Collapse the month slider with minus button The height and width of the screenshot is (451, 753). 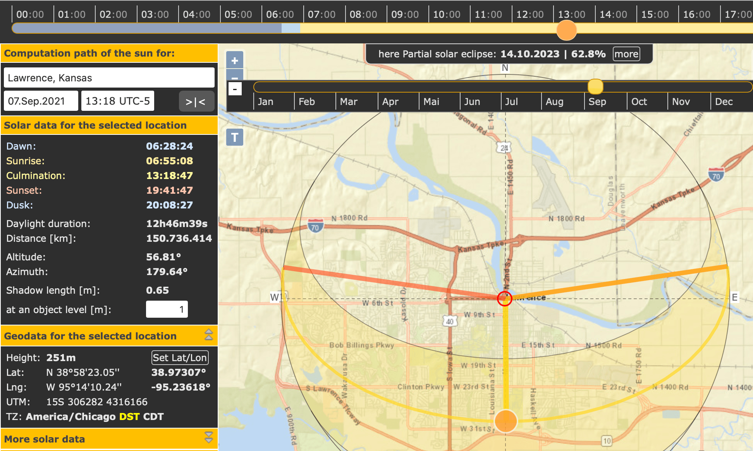coord(235,89)
